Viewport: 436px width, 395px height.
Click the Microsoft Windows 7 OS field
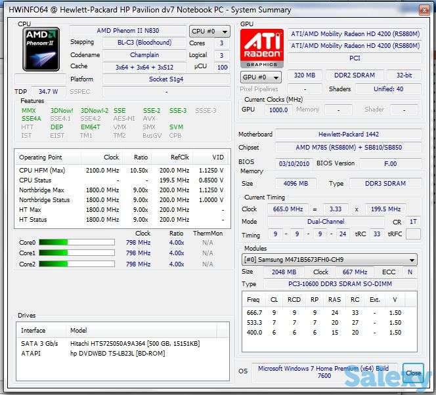click(x=324, y=372)
